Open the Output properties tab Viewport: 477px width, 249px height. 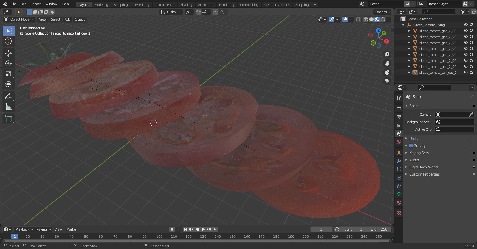[x=399, y=117]
